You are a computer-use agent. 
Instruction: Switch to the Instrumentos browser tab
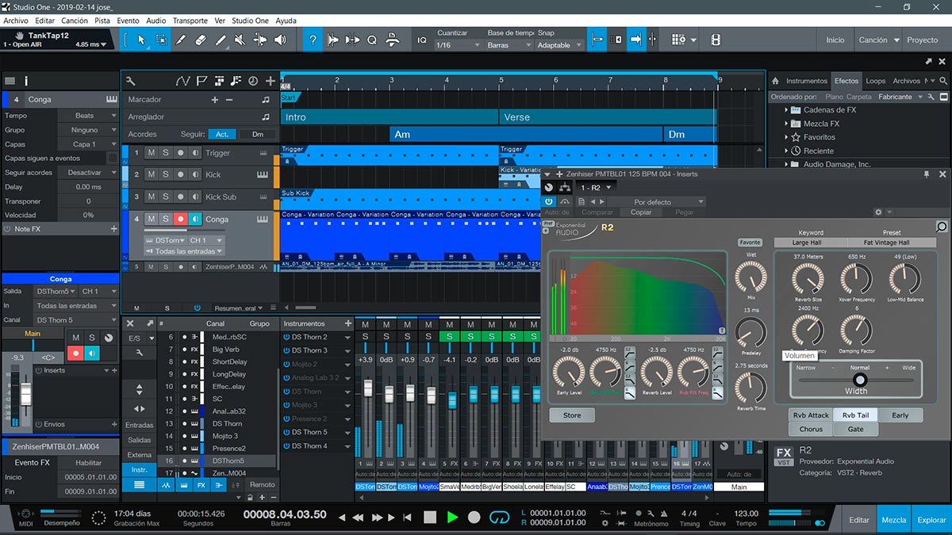tap(807, 81)
